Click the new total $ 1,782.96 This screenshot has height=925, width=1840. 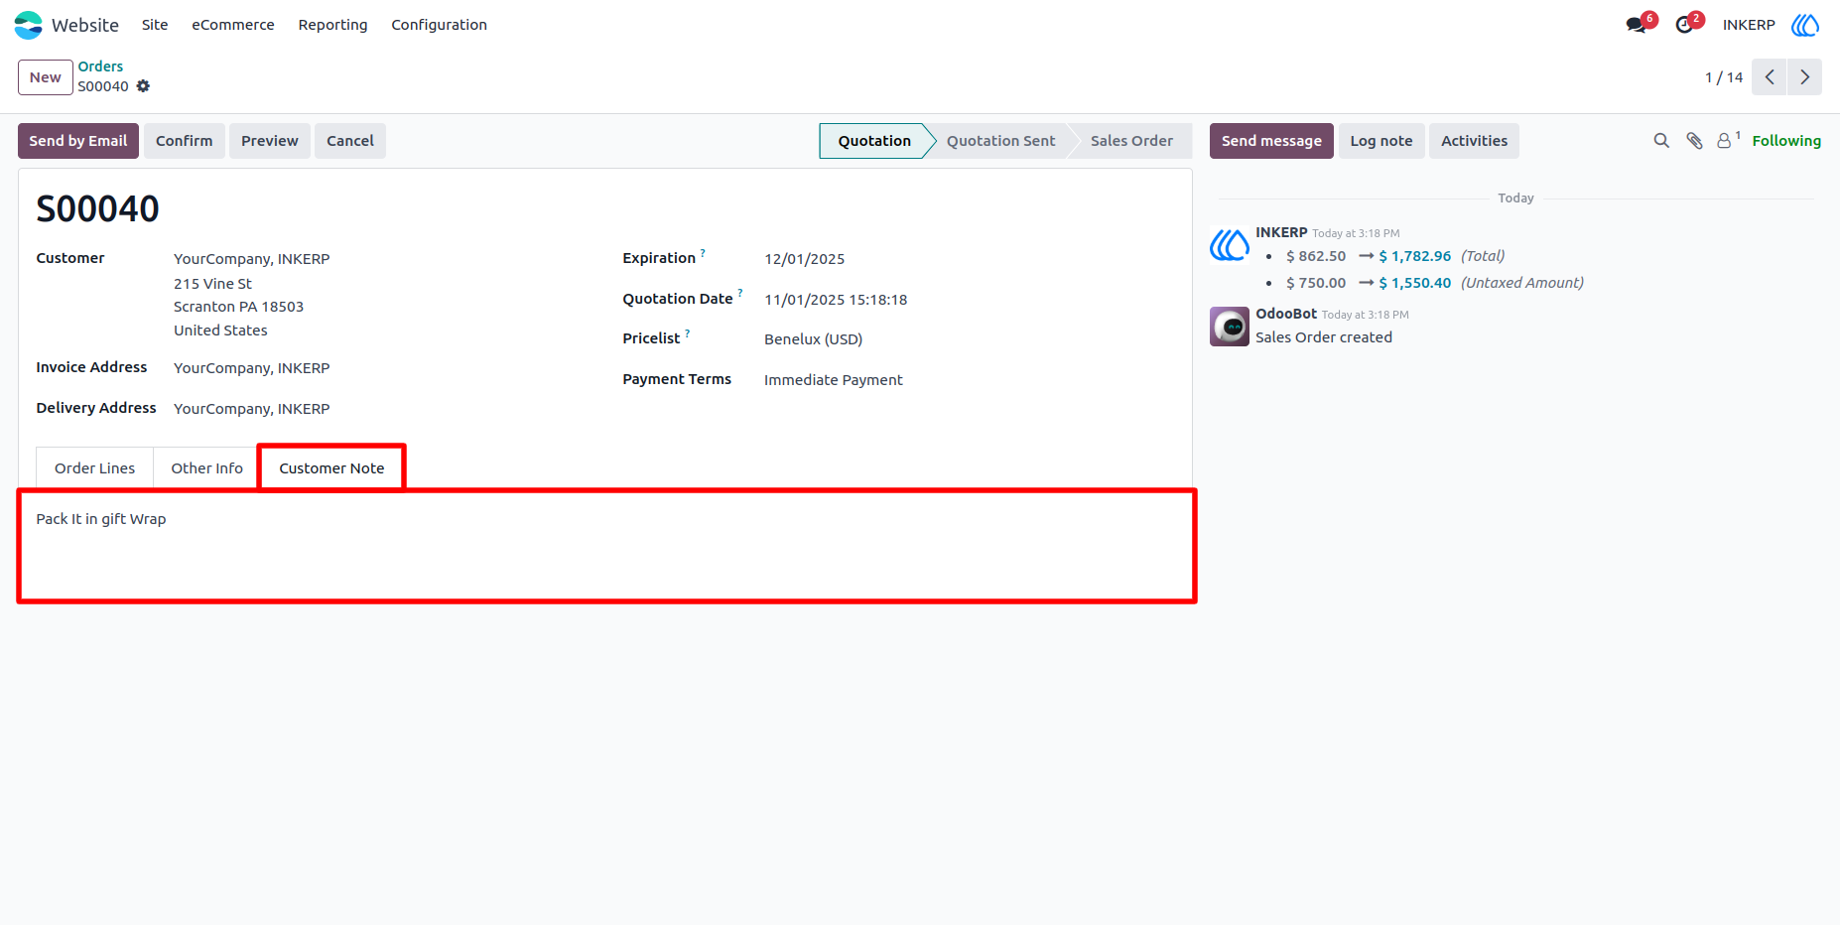(1414, 256)
